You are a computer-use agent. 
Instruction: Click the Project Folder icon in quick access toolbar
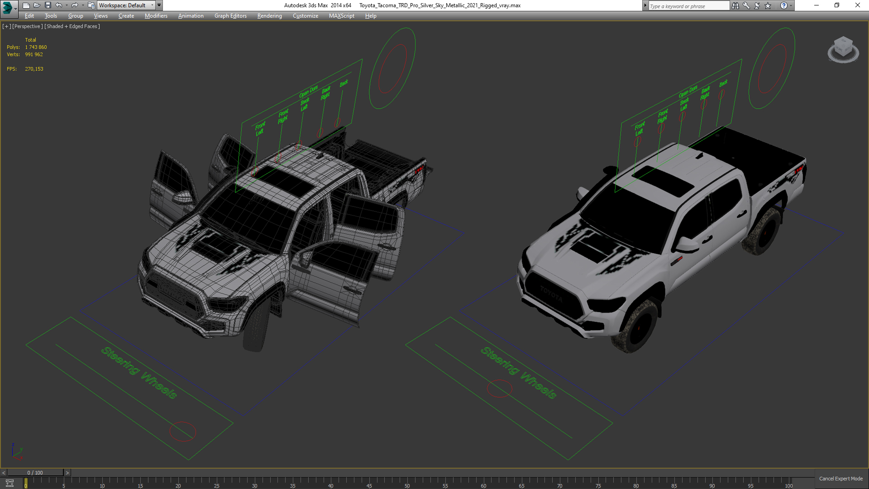coord(91,5)
